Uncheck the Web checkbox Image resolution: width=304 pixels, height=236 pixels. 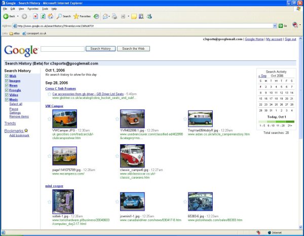point(7,76)
